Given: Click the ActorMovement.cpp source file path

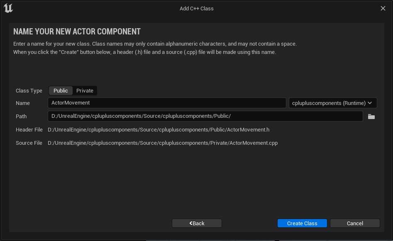Looking at the screenshot, I should click(x=163, y=143).
